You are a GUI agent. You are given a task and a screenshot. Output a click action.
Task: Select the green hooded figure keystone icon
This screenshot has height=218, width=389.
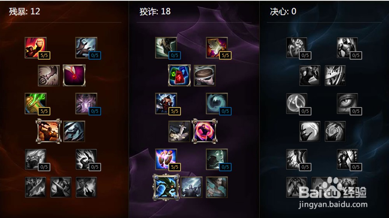166,187
